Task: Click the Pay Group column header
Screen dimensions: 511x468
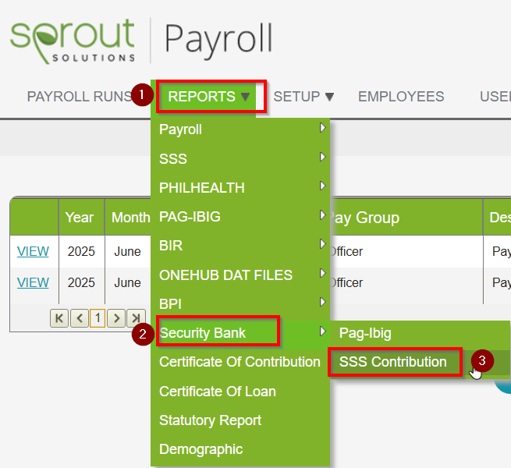Action: click(x=364, y=218)
